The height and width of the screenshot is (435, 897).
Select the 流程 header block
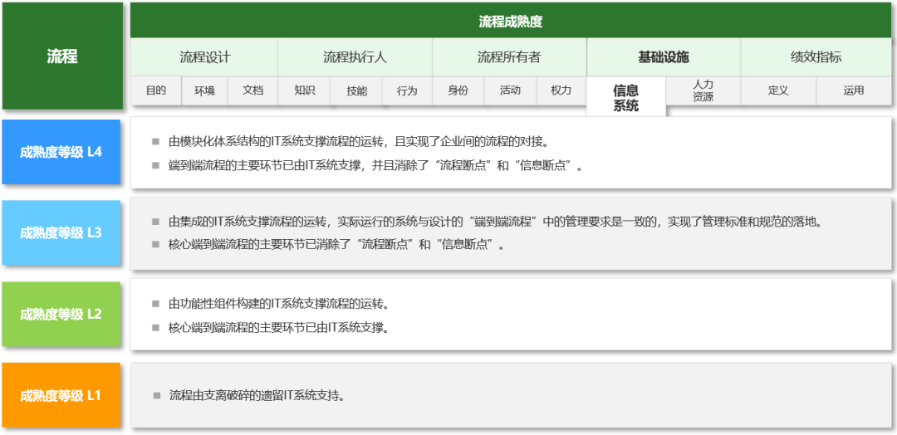click(x=62, y=56)
